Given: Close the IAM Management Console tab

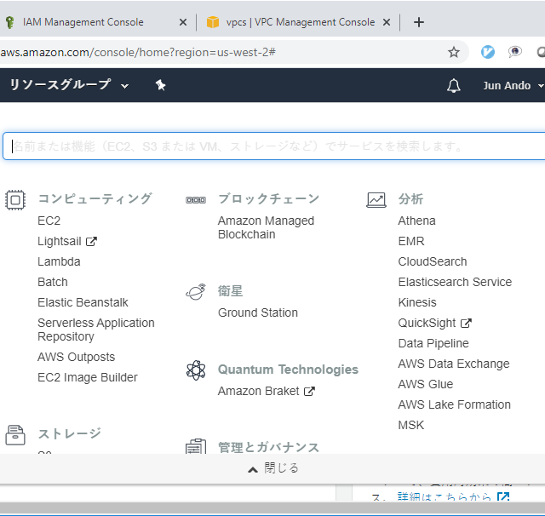Looking at the screenshot, I should click(x=182, y=22).
